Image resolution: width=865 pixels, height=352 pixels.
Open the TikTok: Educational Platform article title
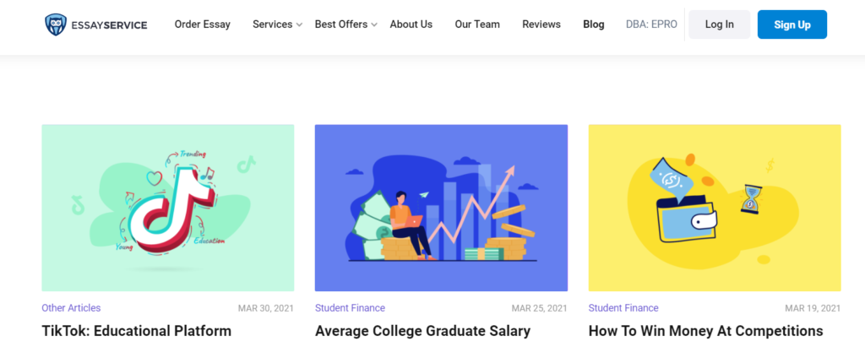click(136, 331)
